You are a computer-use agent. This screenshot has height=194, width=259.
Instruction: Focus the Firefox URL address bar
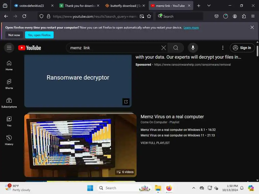[x=95, y=16]
